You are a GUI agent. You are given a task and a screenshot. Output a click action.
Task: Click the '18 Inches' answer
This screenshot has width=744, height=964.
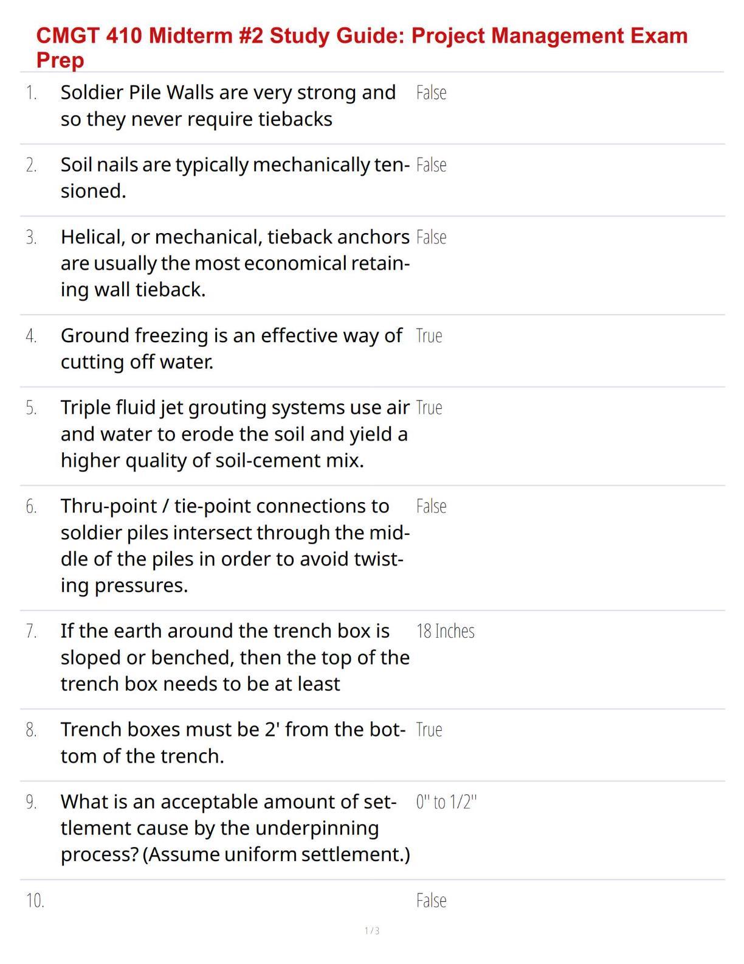pyautogui.click(x=445, y=630)
